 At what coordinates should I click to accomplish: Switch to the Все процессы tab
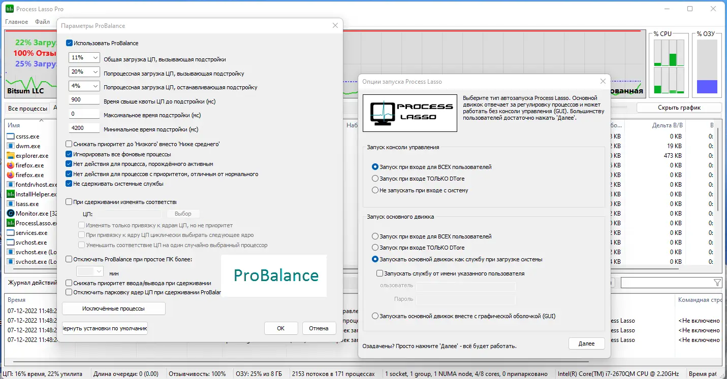pos(27,109)
